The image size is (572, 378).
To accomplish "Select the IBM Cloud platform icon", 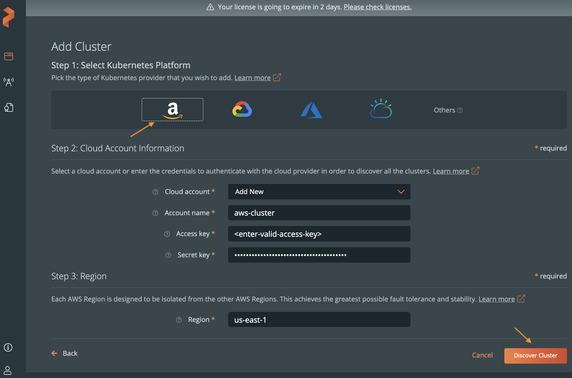I will point(381,109).
